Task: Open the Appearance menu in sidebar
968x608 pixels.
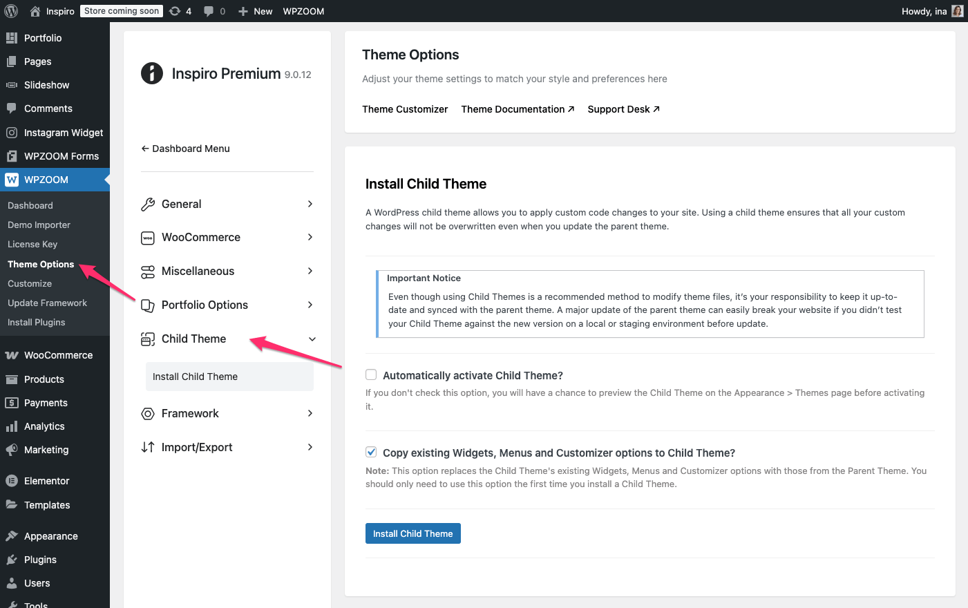Action: pos(50,536)
